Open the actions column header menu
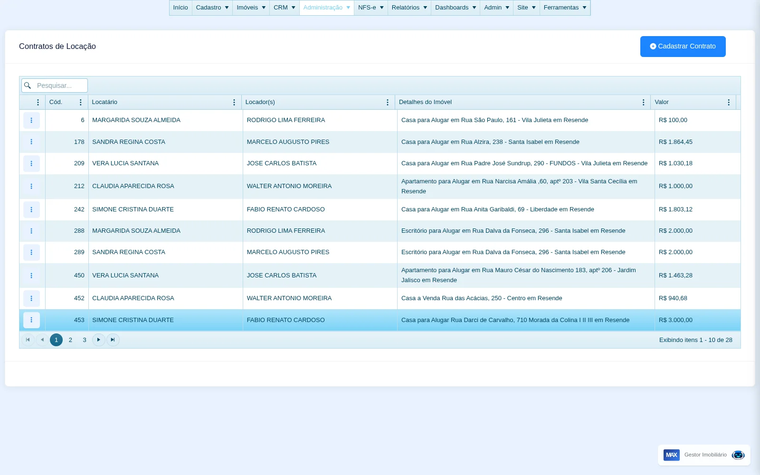The width and height of the screenshot is (760, 475). click(38, 102)
